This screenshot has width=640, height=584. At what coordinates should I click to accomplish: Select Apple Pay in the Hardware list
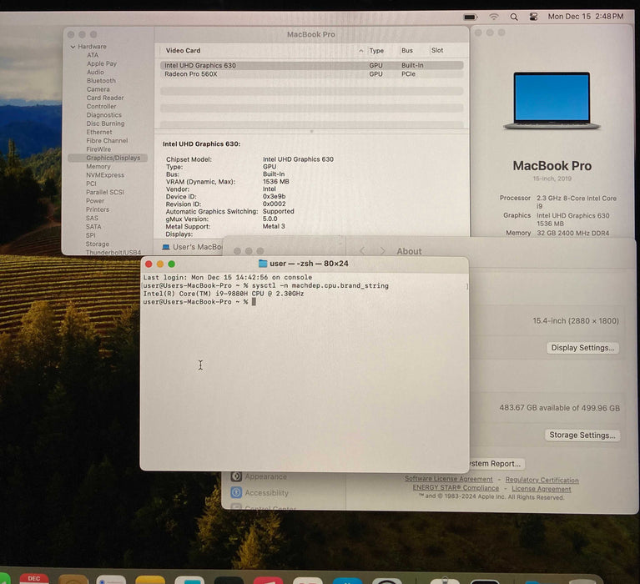click(102, 63)
